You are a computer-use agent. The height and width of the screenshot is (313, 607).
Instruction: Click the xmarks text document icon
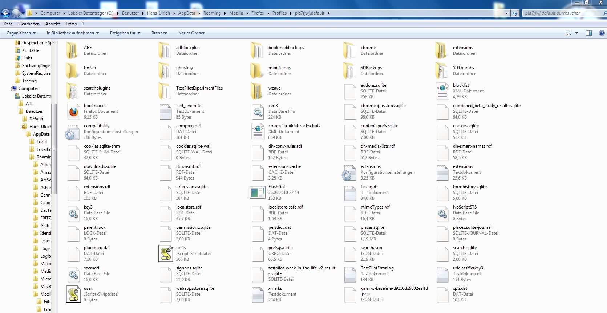coord(258,294)
